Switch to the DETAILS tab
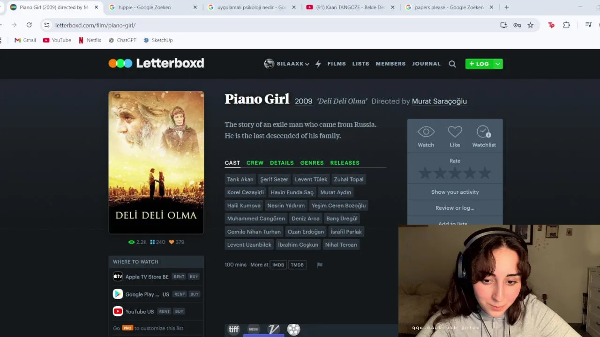The height and width of the screenshot is (337, 600). pos(282,162)
